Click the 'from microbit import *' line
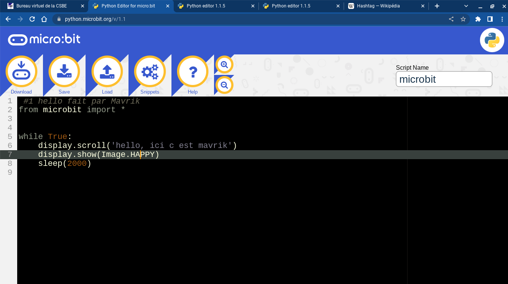508x284 pixels. pos(72,110)
